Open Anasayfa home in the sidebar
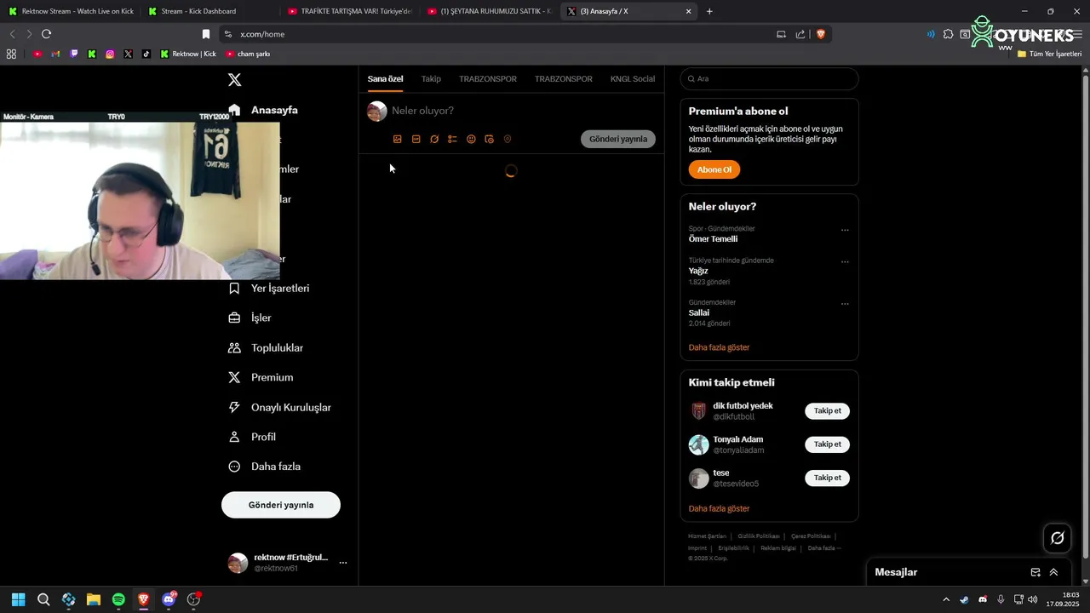Screen dimensions: 1090x613 [263, 110]
